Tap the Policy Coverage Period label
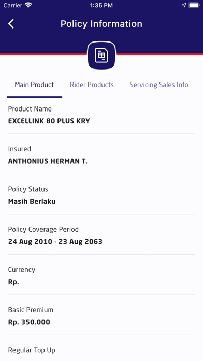The height and width of the screenshot is (361, 203). point(44,230)
